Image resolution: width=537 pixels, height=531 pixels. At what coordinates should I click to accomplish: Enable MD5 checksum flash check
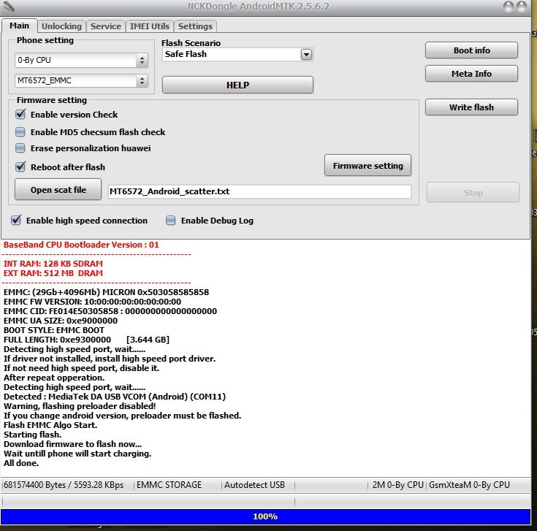20,132
